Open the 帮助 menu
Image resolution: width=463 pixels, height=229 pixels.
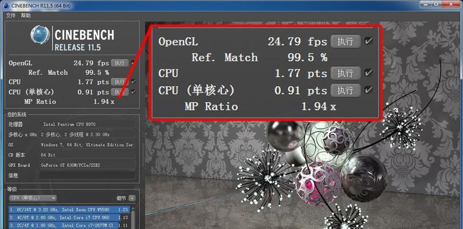tap(25, 15)
